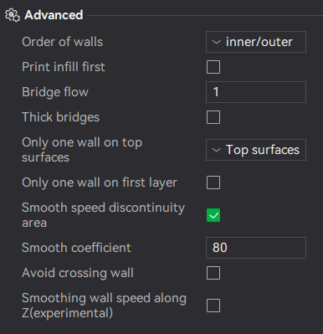The height and width of the screenshot is (334, 323).
Task: Click the Smooth coefficient value field
Action: [x=256, y=248]
